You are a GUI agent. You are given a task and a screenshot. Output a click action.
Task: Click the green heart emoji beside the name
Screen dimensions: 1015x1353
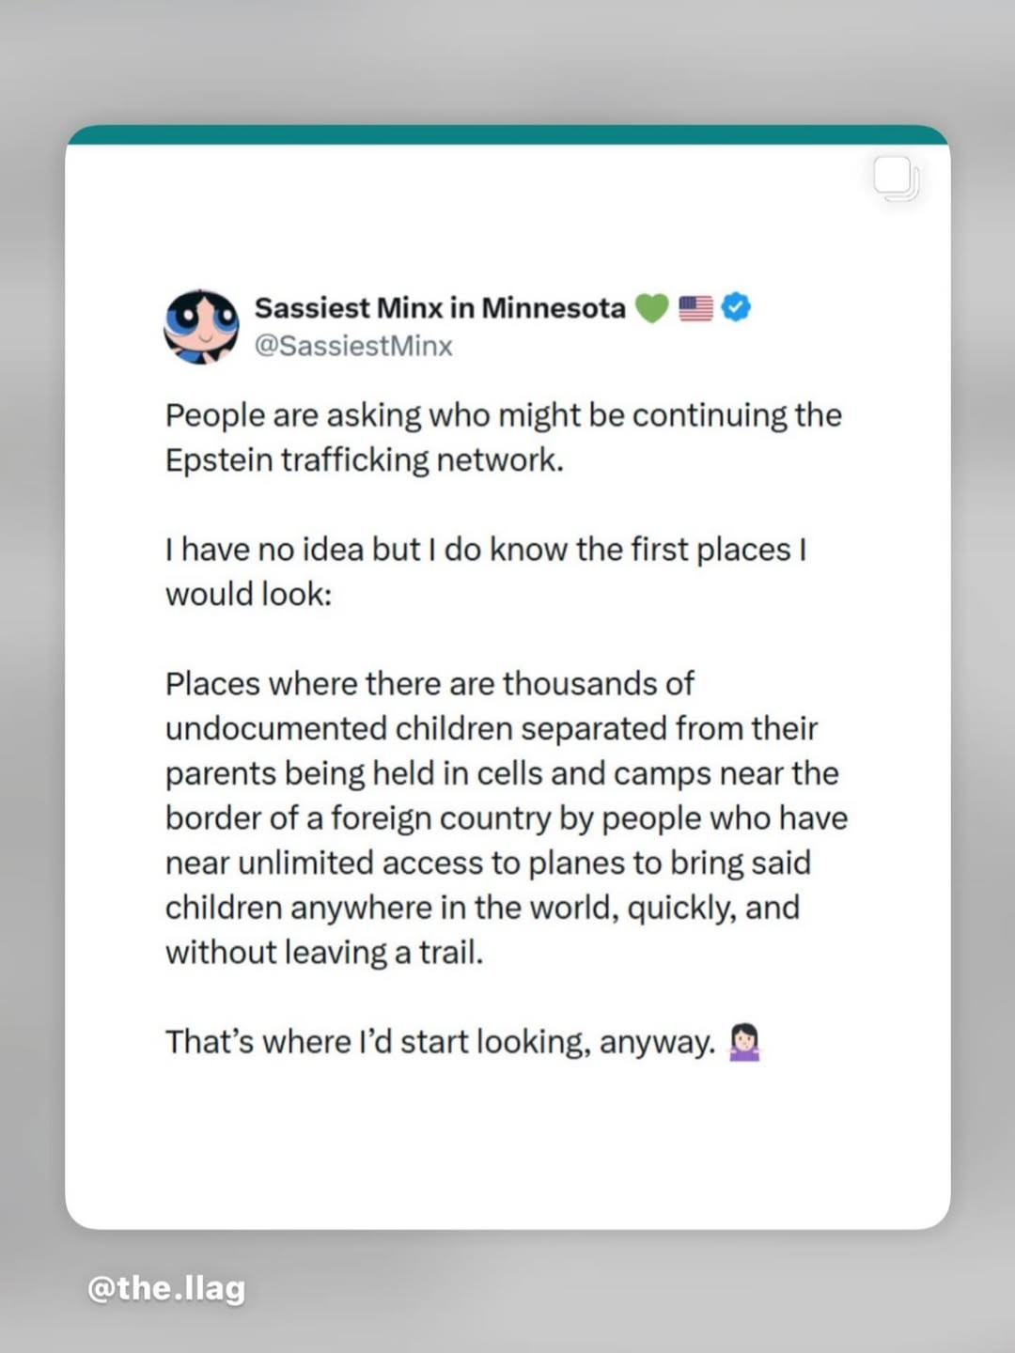click(x=652, y=308)
